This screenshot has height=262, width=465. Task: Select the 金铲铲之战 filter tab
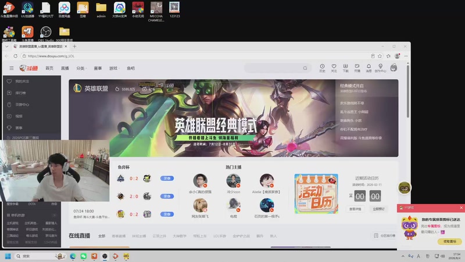(241, 236)
